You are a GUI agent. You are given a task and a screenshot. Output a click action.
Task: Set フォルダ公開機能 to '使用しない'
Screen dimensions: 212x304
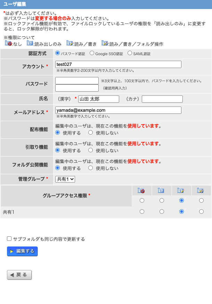tap(90, 168)
